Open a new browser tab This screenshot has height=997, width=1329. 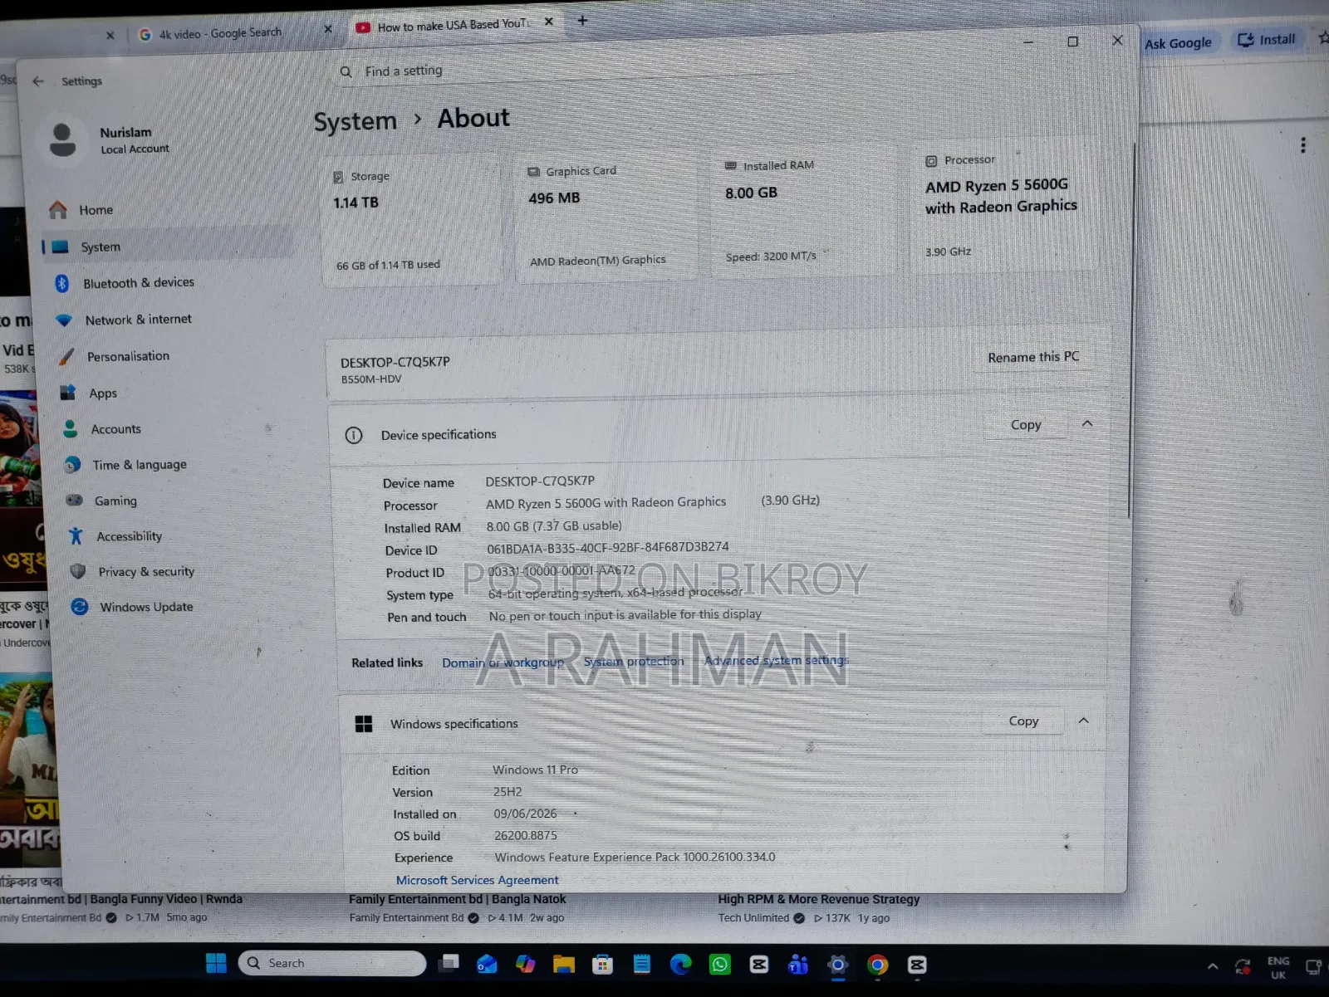pos(582,21)
